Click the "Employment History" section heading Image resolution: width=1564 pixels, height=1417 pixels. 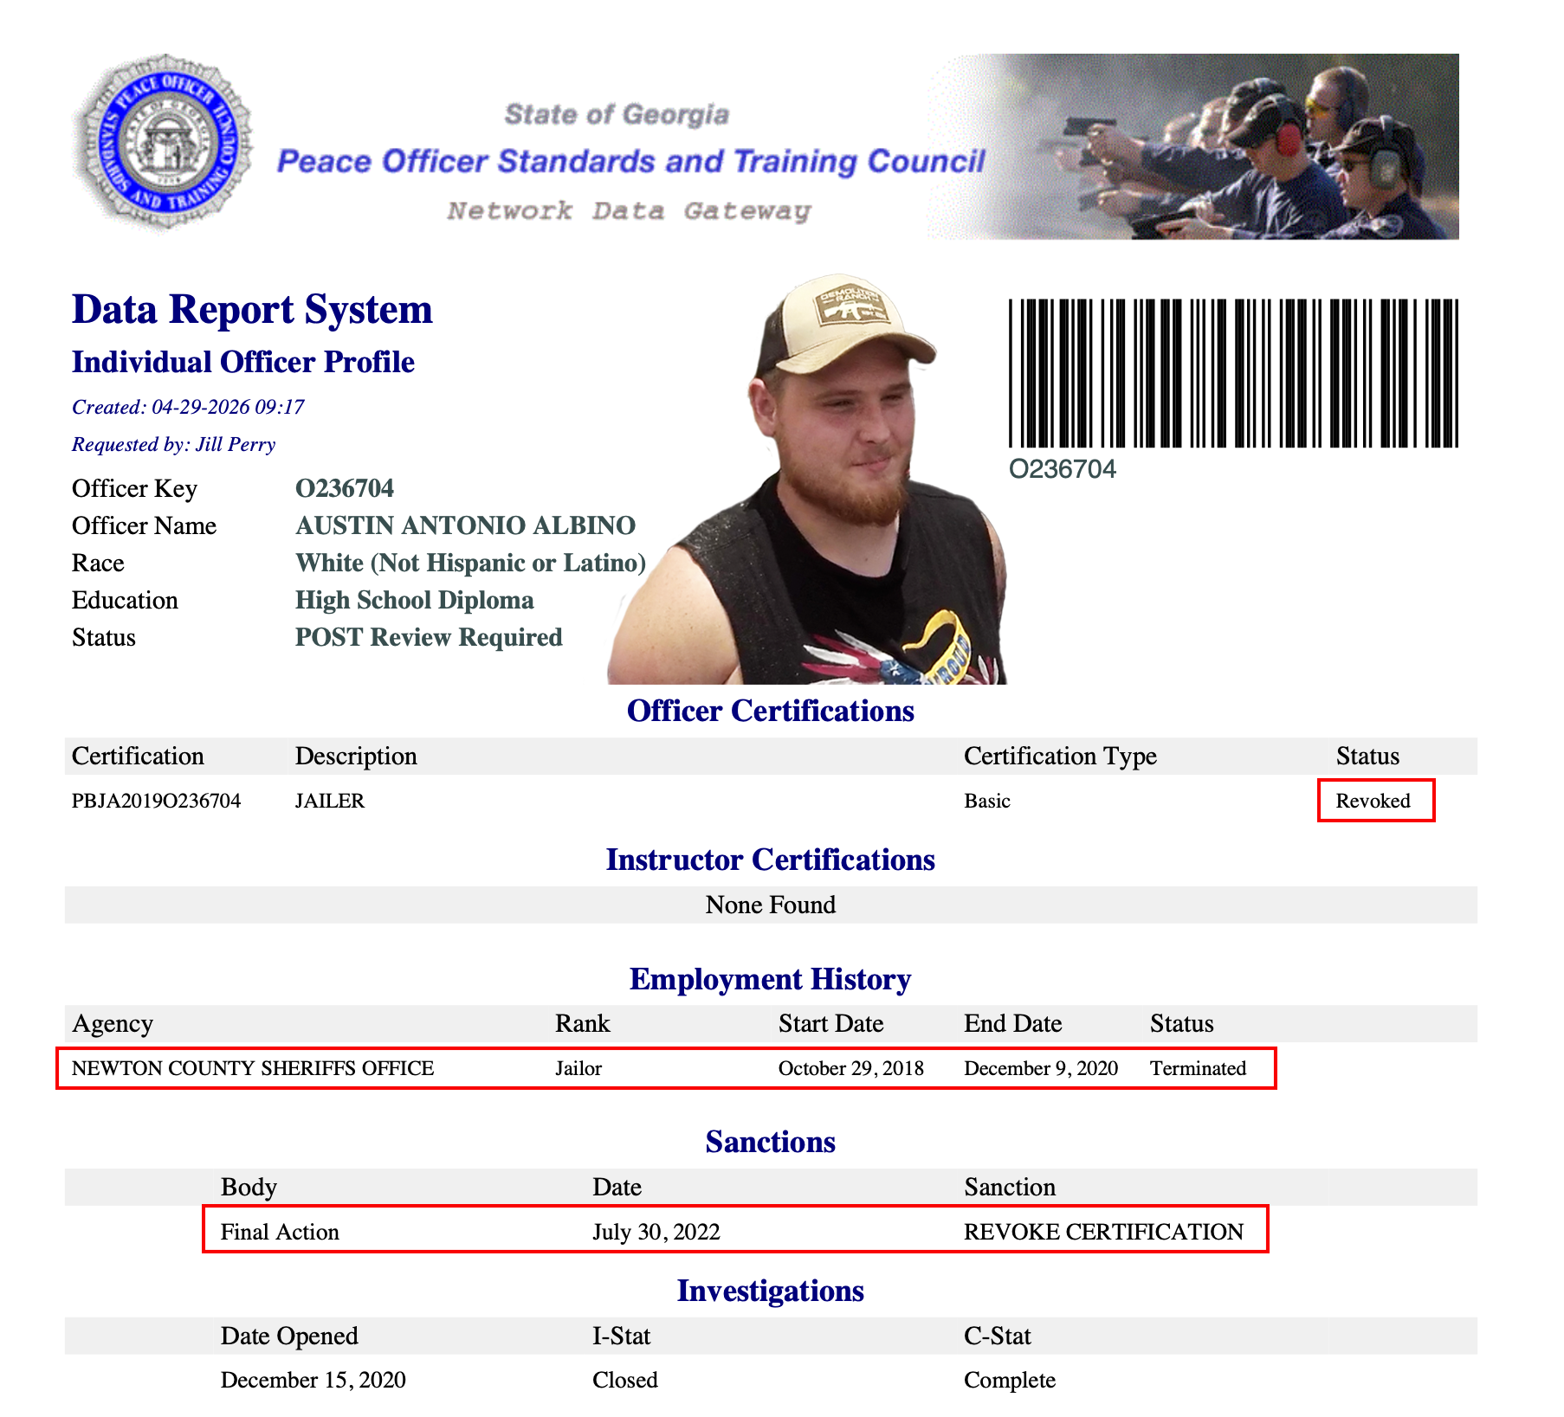point(771,979)
